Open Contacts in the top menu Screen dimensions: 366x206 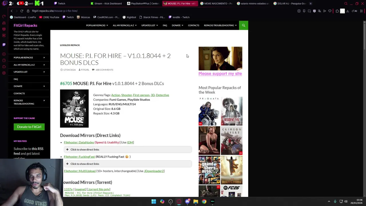tap(194, 25)
